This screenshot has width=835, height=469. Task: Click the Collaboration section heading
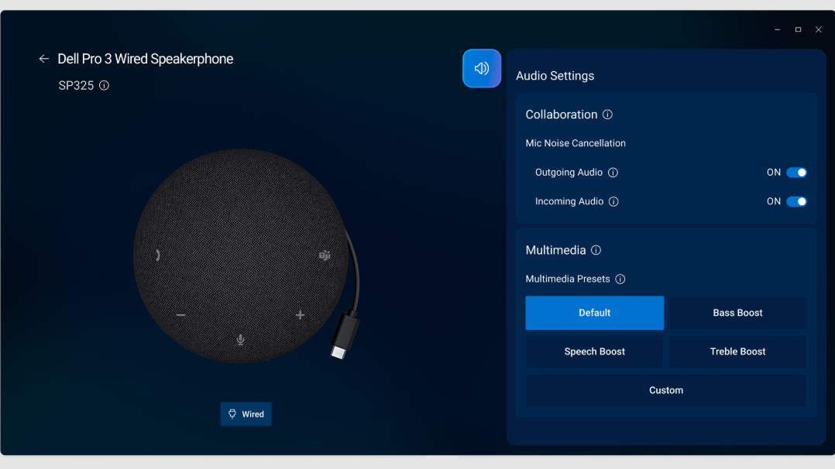(562, 115)
